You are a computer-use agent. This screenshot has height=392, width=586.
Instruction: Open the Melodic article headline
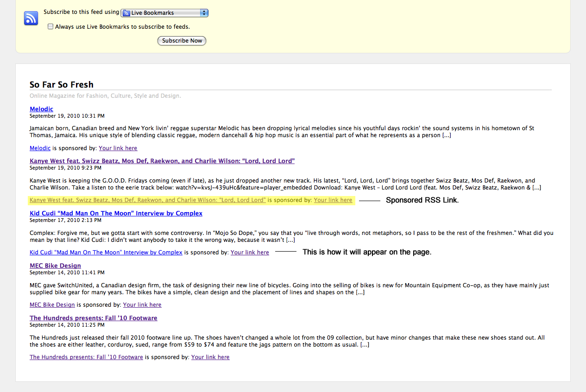(x=41, y=109)
